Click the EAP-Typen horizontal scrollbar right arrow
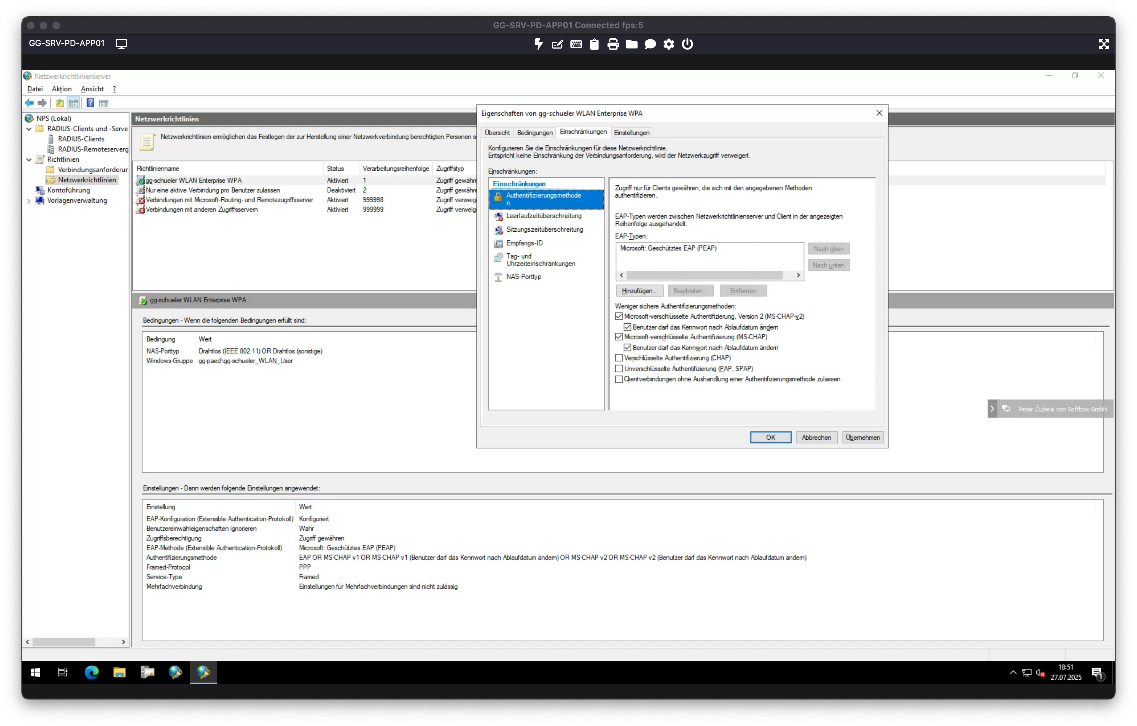The height and width of the screenshot is (726, 1137). pyautogui.click(x=798, y=275)
